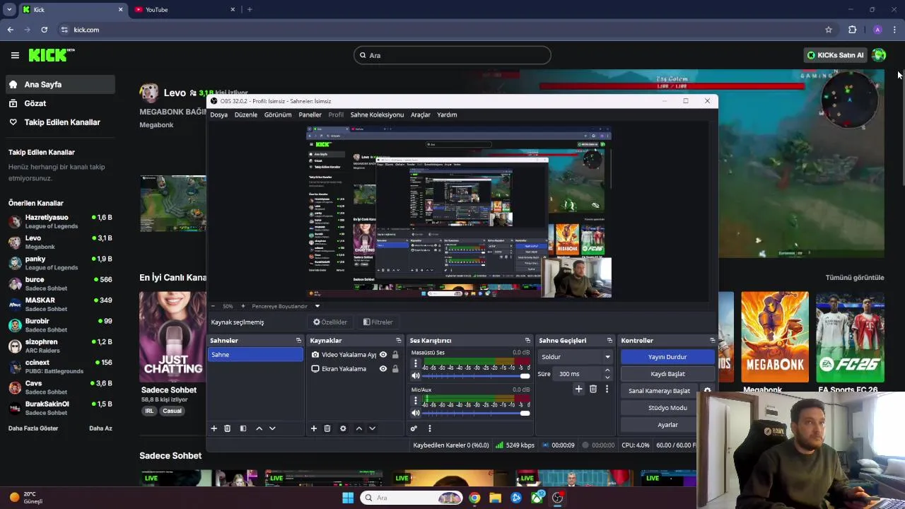The width and height of the screenshot is (905, 509).
Task: Click Sanal Kamerayı Başlat button
Action: [x=659, y=391]
